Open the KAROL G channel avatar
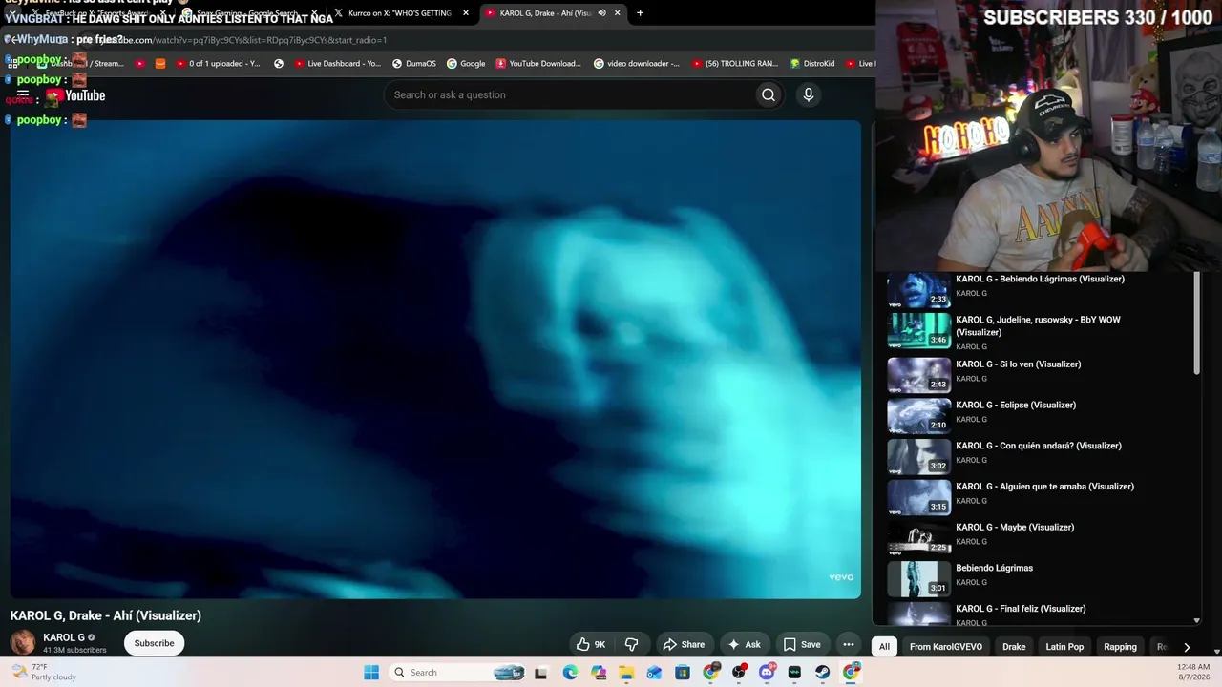1222x687 pixels. (23, 643)
